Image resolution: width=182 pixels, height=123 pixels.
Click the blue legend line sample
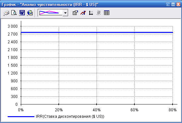tap(21, 116)
